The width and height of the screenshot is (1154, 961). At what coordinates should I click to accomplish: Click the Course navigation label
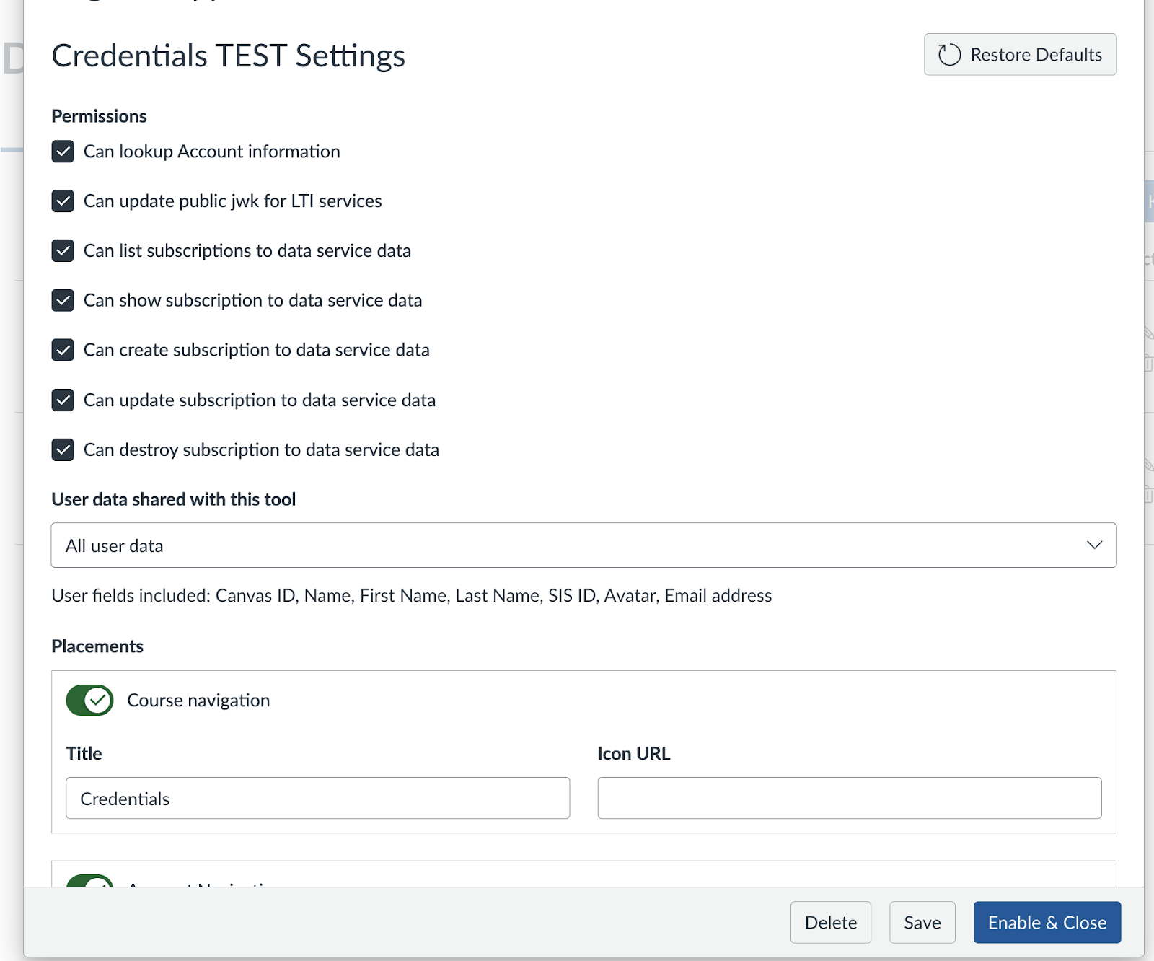pyautogui.click(x=198, y=701)
